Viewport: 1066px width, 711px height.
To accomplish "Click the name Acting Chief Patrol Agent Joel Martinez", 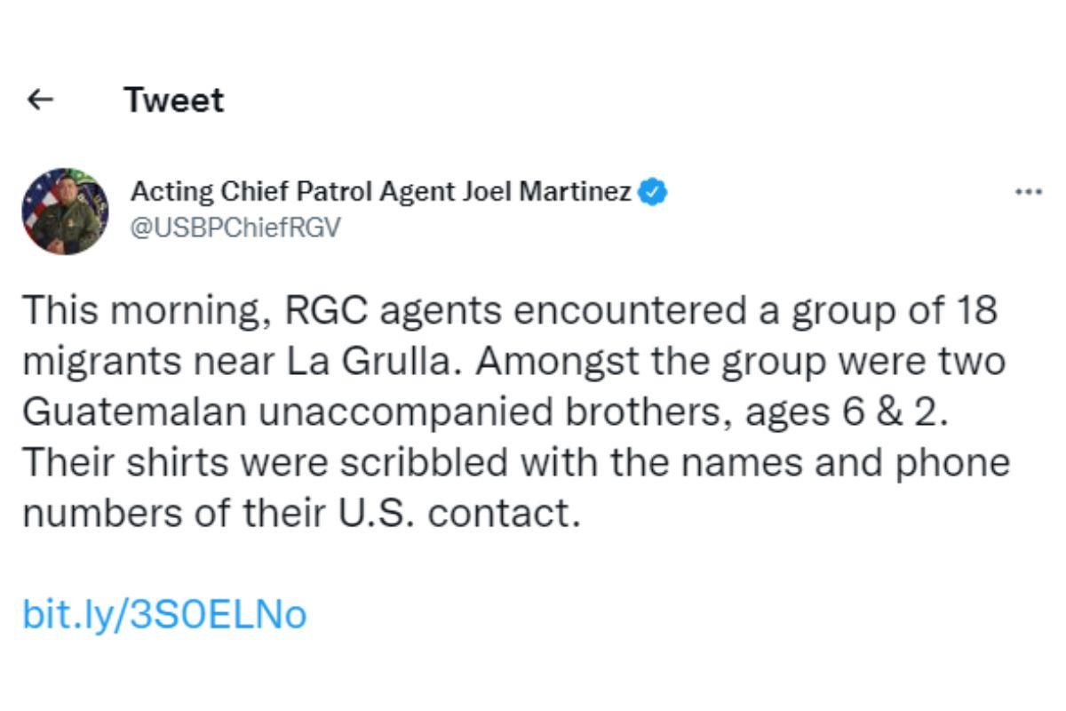I will coord(381,191).
